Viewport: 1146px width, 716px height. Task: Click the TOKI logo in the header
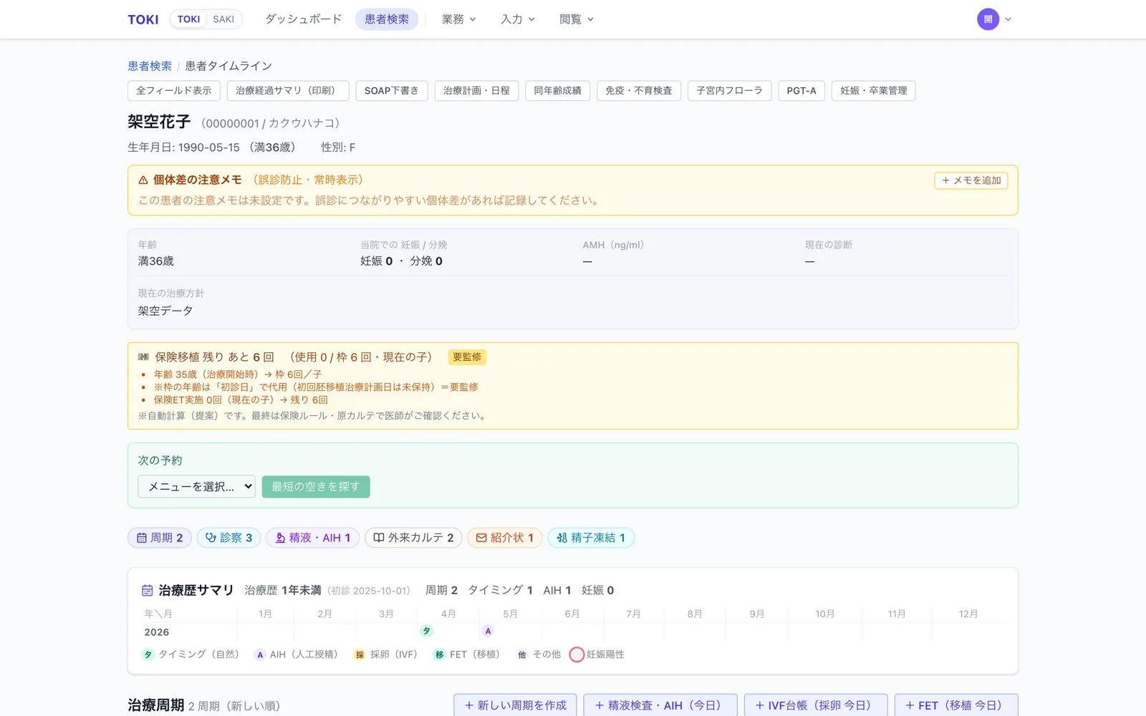143,19
